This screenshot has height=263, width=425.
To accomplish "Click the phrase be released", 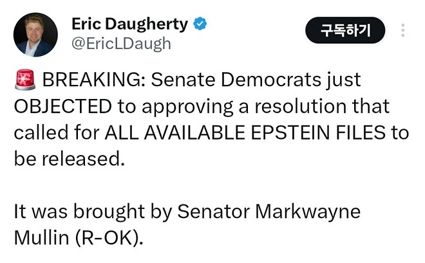I will point(70,159).
